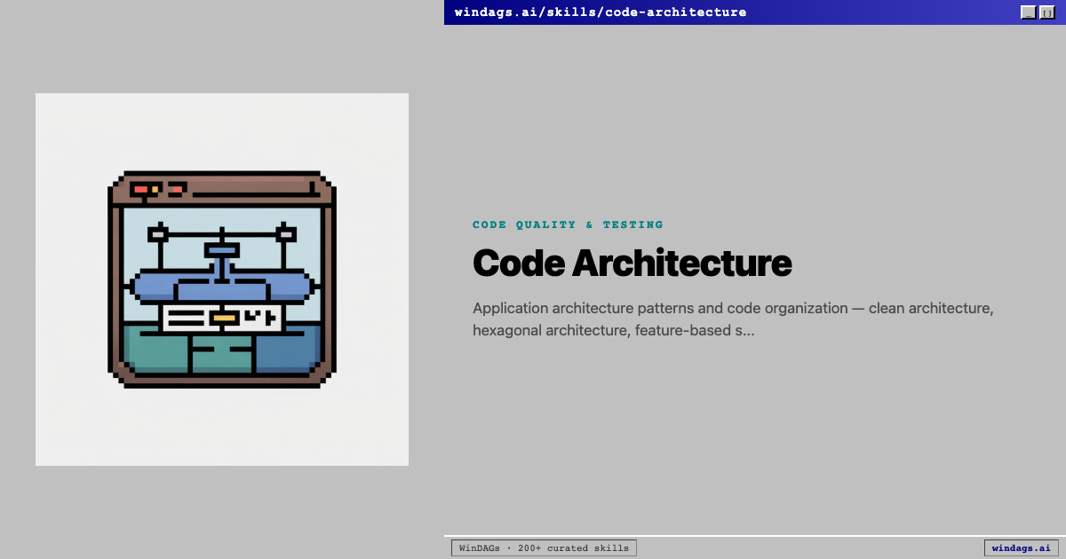Click the pixel-art skill illustration
1066x559 pixels.
[221, 279]
